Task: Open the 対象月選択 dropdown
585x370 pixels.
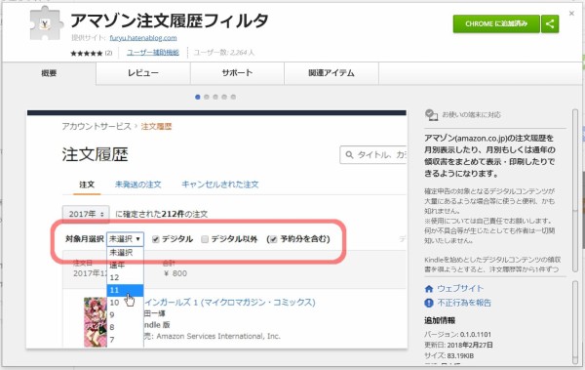Action: (x=125, y=239)
